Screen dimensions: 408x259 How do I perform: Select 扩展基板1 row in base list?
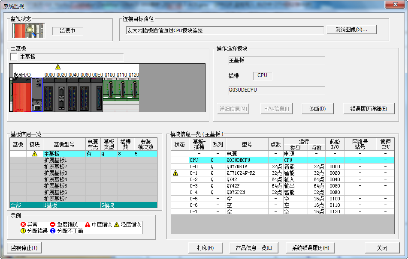click(x=64, y=160)
